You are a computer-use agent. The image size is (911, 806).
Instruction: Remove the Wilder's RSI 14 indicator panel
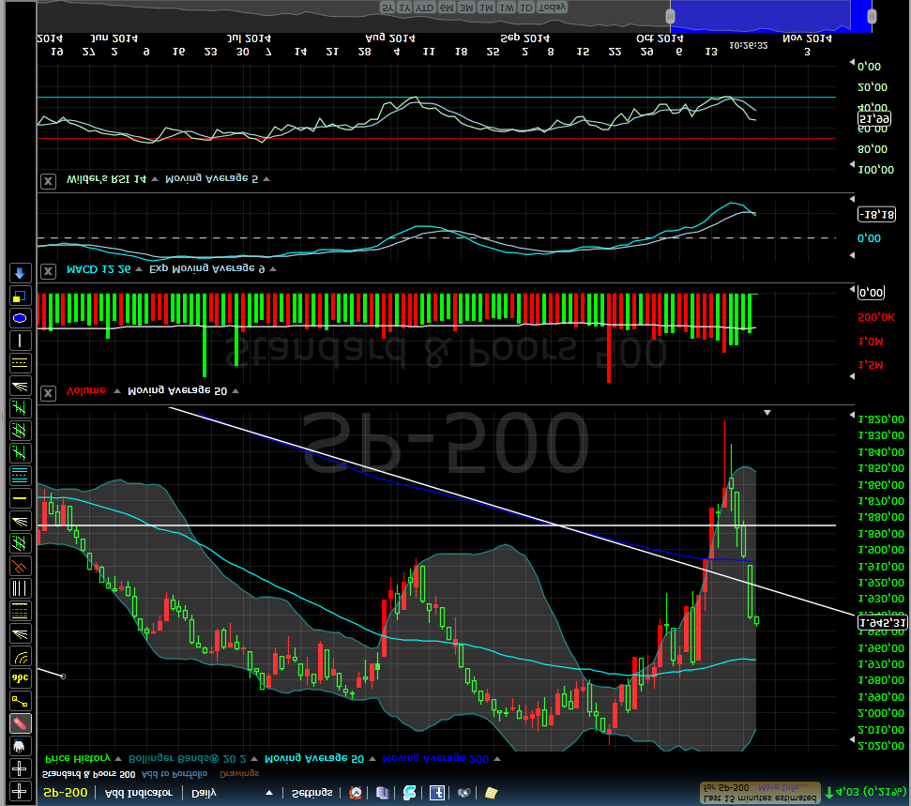point(49,180)
